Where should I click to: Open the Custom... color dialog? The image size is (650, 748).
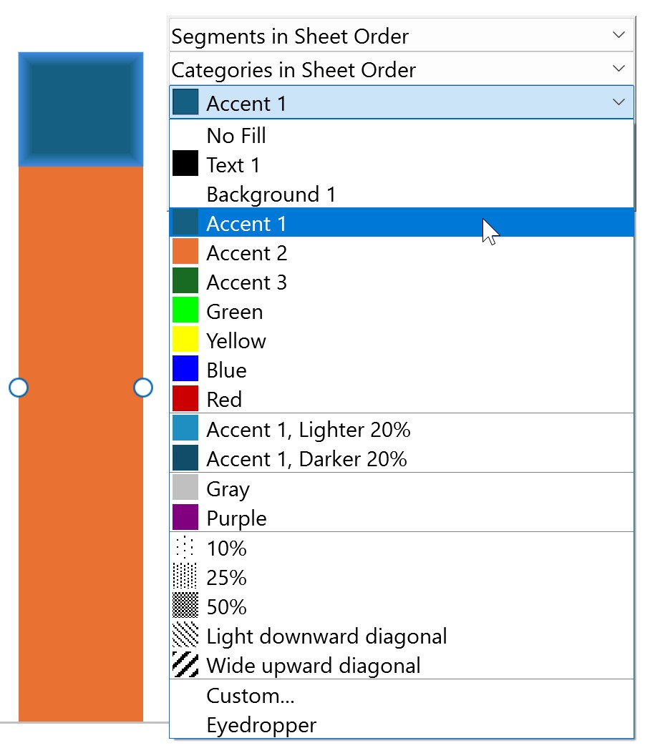(251, 696)
